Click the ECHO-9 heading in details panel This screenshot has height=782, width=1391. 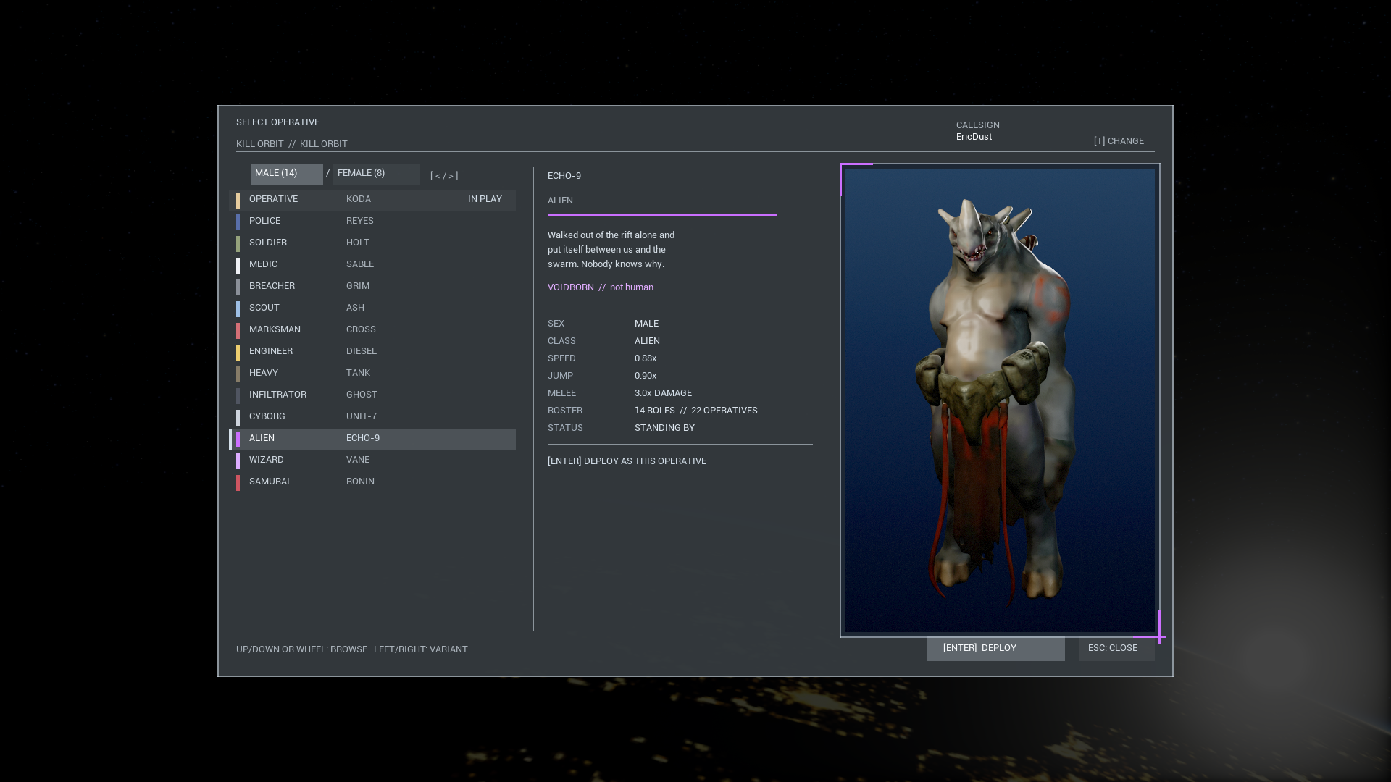564,176
